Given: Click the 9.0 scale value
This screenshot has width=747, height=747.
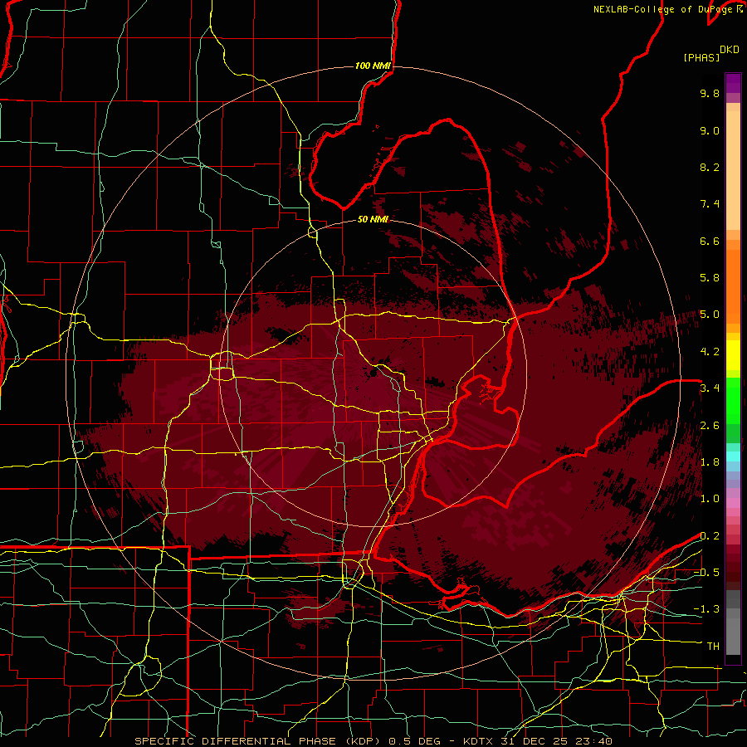Looking at the screenshot, I should tap(710, 130).
